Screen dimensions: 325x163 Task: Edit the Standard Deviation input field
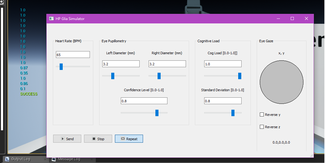(223, 101)
